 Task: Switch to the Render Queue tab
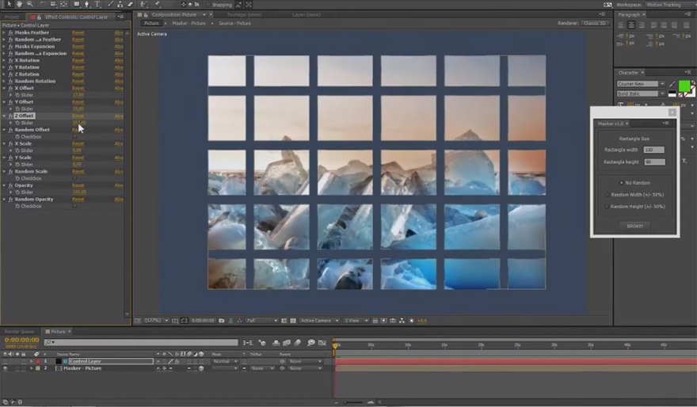[19, 332]
